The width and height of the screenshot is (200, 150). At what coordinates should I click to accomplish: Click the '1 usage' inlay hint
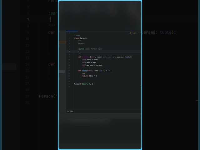click(77, 35)
